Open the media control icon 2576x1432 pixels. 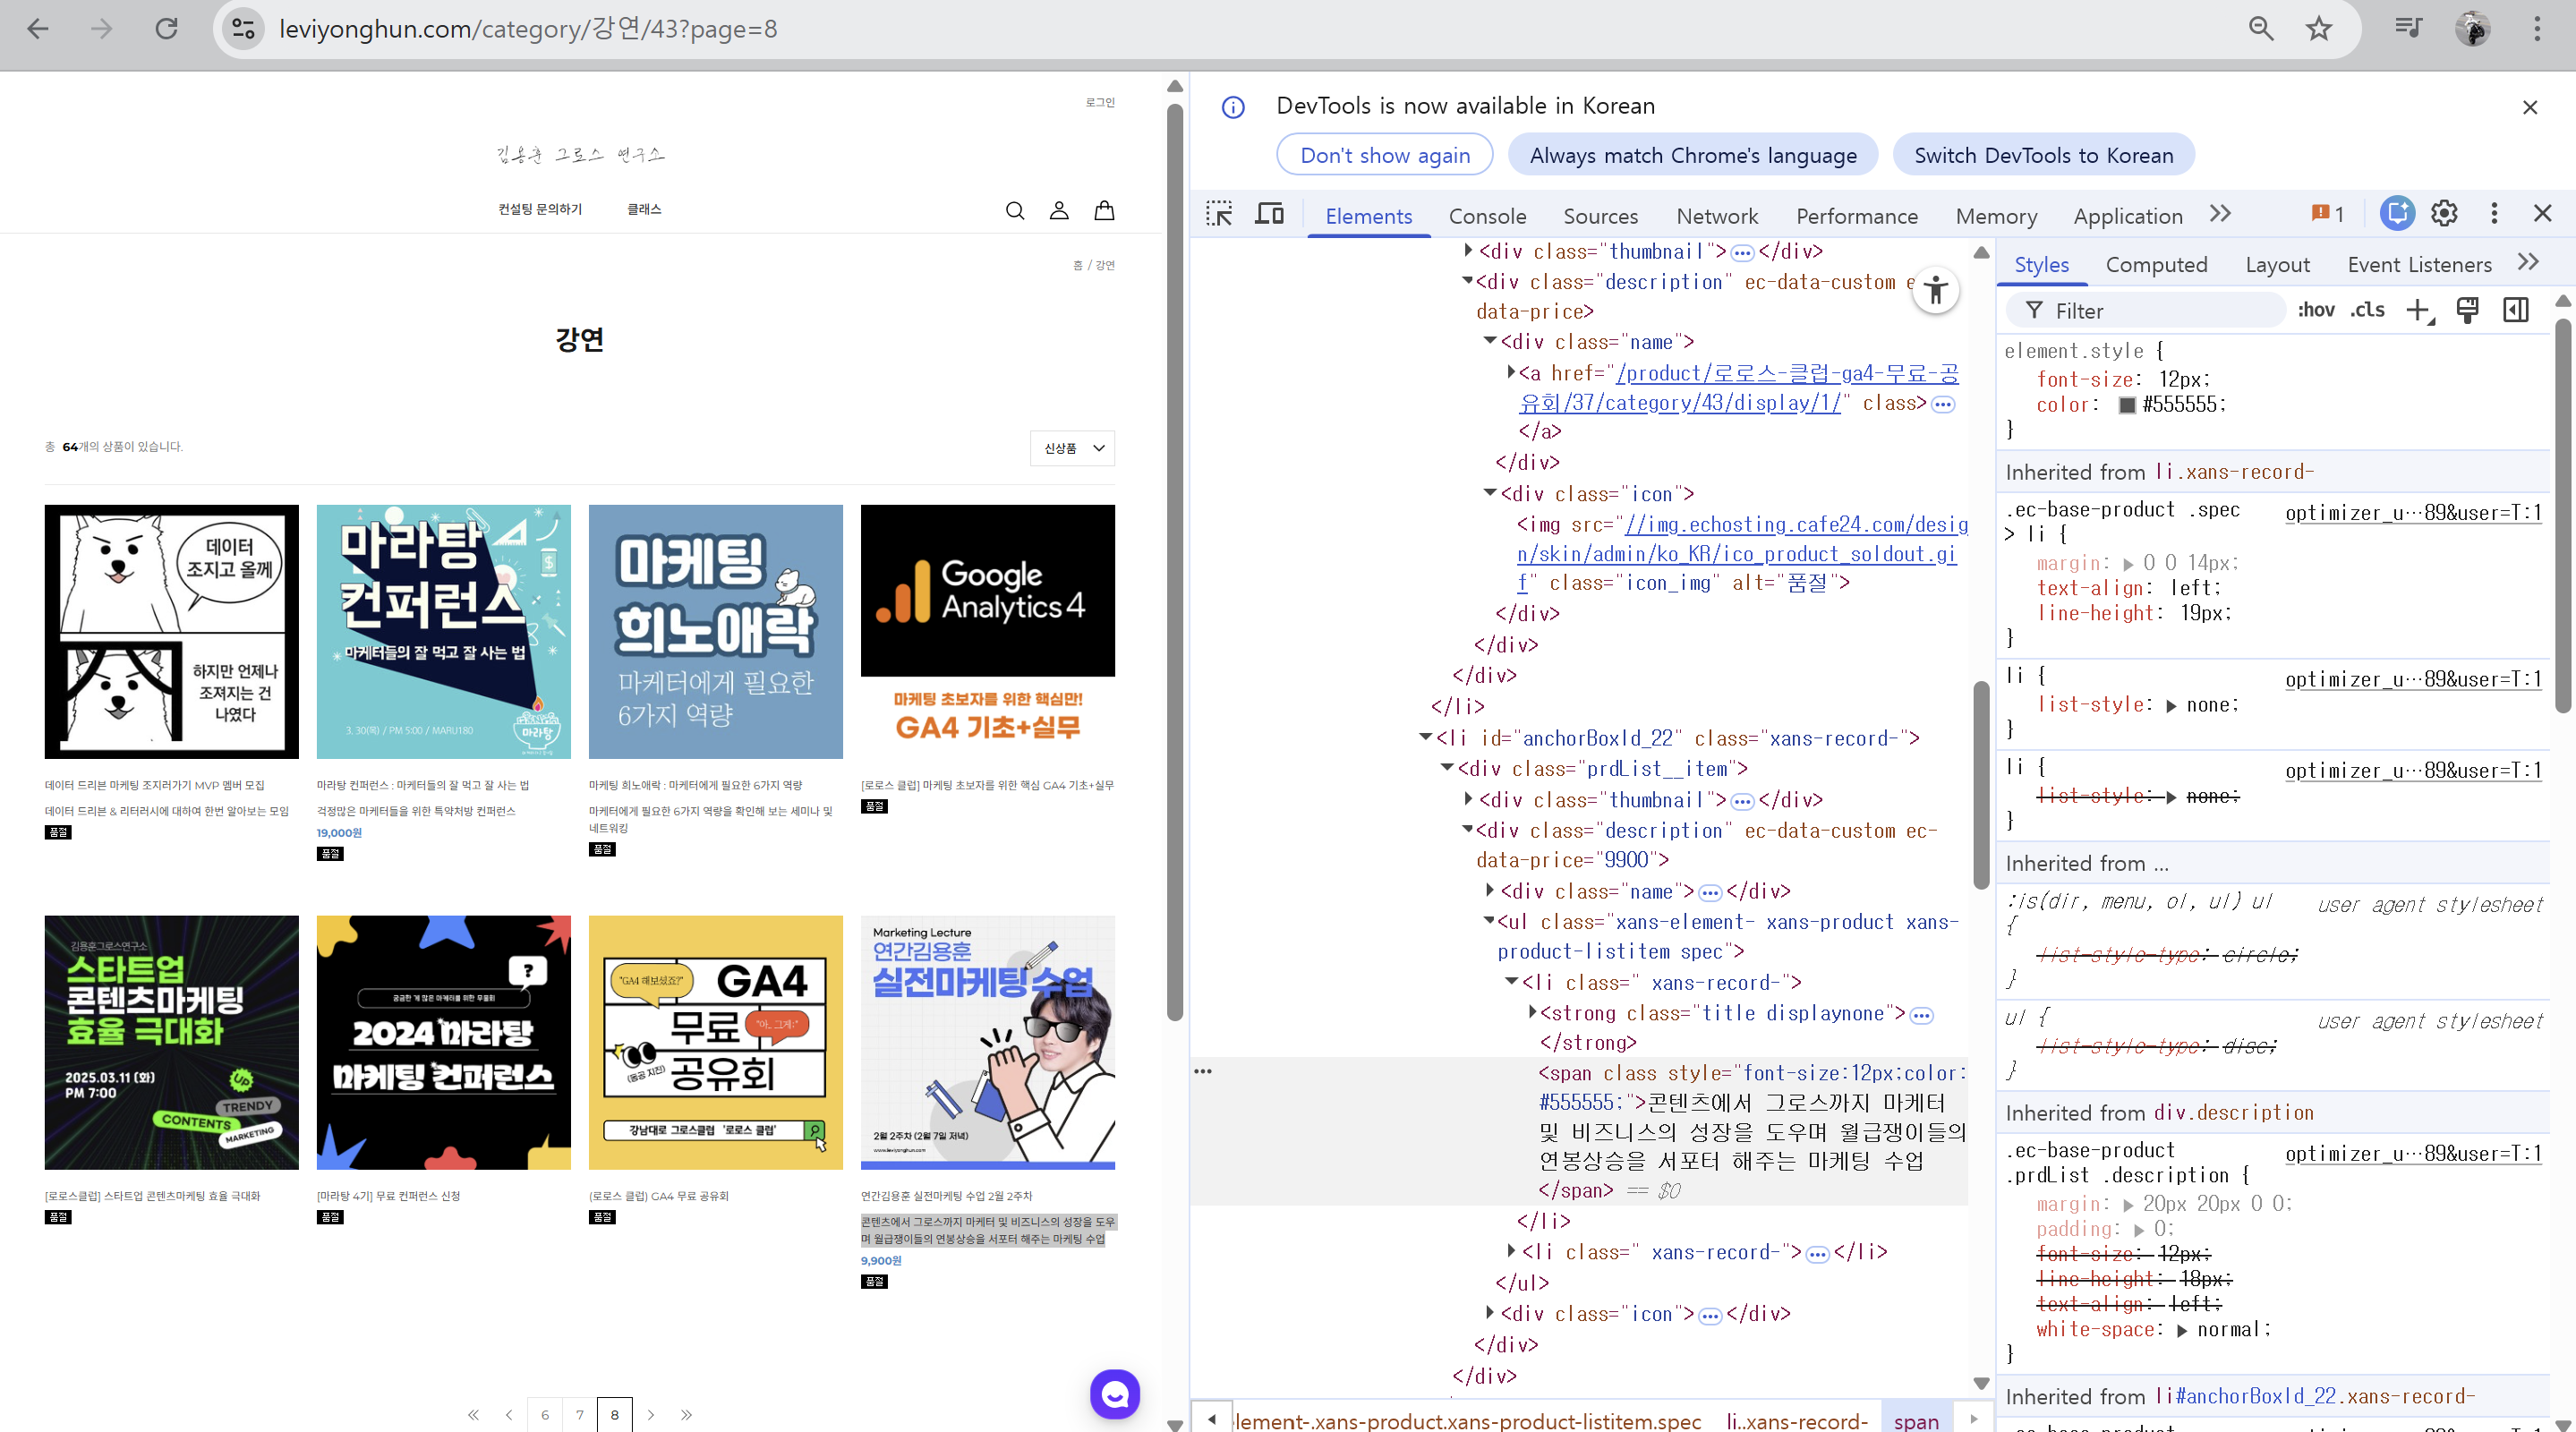[2408, 29]
